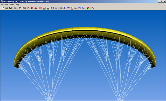Click the New document icon
The height and width of the screenshot is (101, 166).
3,8
